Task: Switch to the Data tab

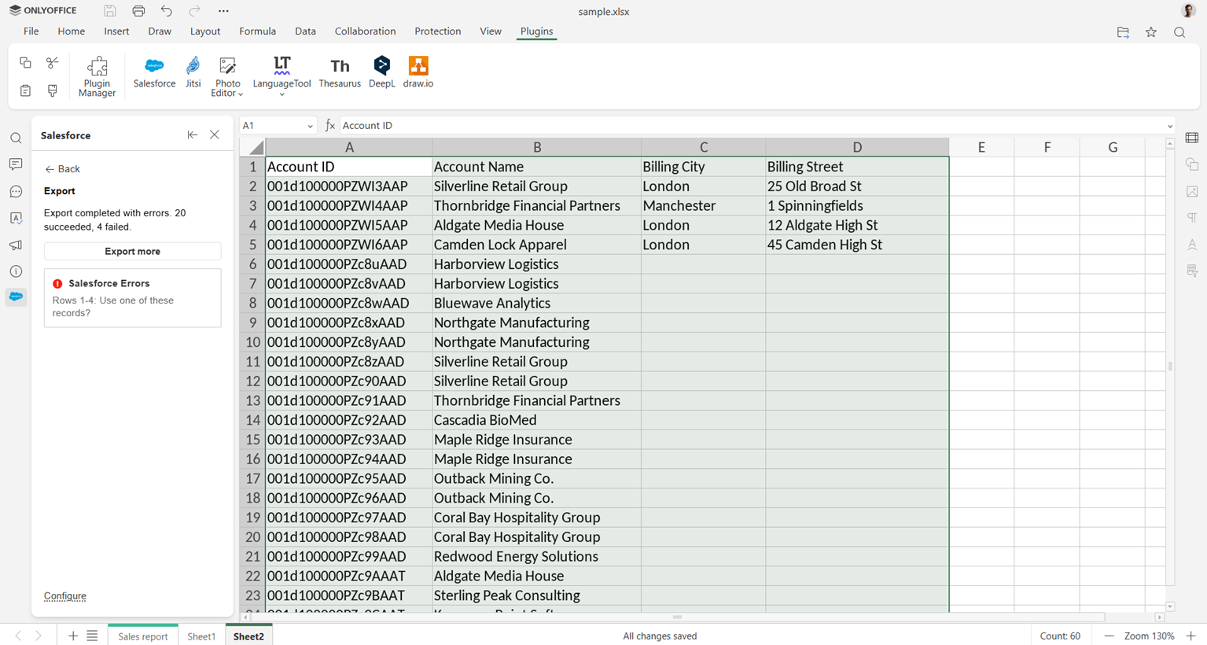Action: pyautogui.click(x=305, y=31)
